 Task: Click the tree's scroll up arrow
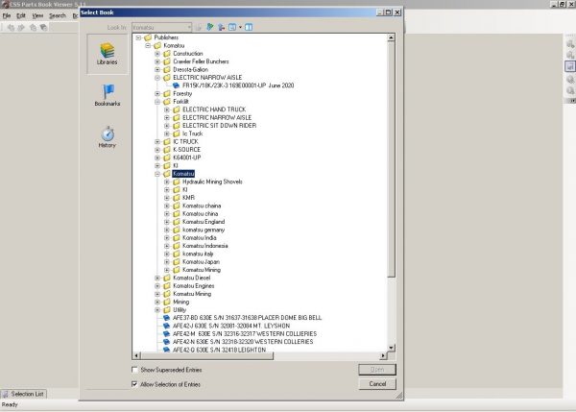tap(392, 37)
